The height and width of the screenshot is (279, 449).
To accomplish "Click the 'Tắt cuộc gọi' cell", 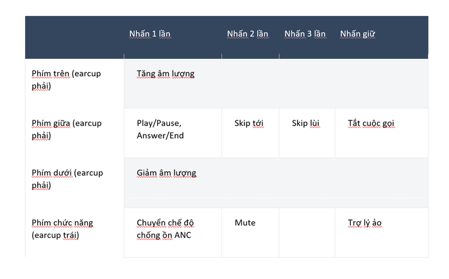I will 371,123.
